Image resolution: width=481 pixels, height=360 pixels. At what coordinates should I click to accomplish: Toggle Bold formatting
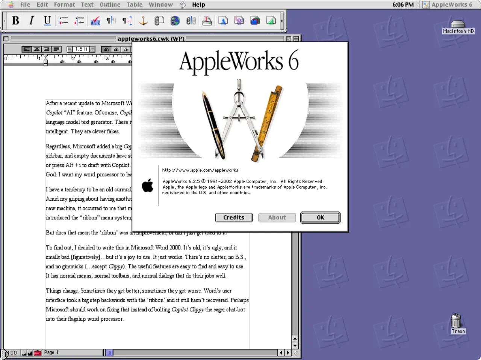tap(15, 21)
